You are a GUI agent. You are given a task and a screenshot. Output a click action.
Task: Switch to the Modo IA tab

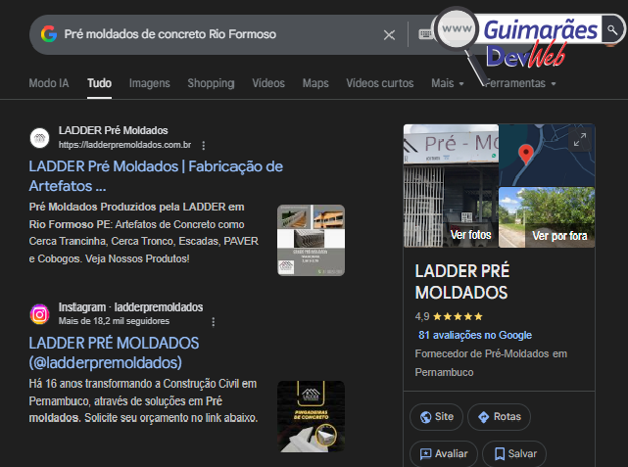(49, 83)
